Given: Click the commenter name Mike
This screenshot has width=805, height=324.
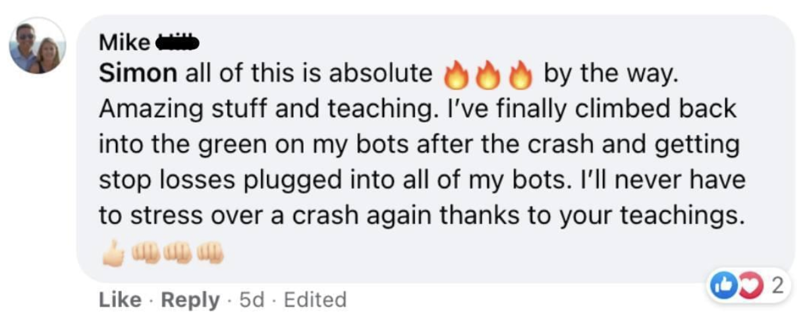Looking at the screenshot, I should tap(124, 43).
